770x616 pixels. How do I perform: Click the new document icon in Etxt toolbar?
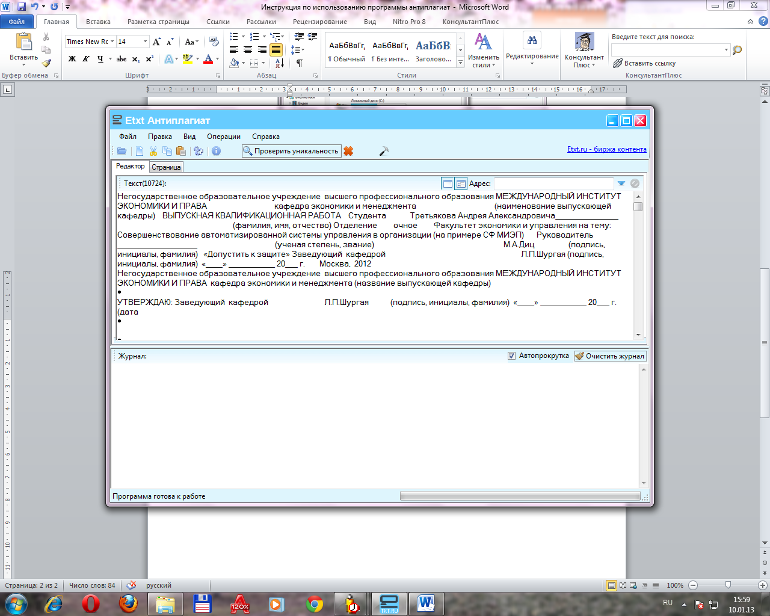pyautogui.click(x=140, y=151)
